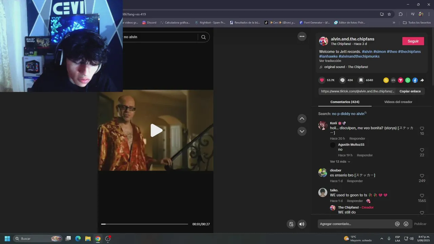Viewport: 434px width, 244px height.
Task: Like Agustín Muñoz55's reply heart
Action: coord(422,150)
